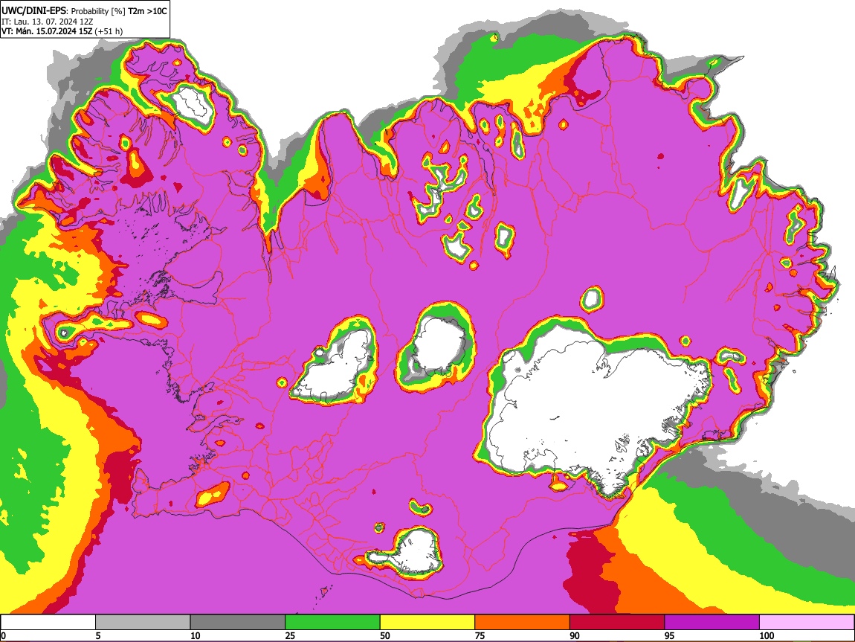Click the legend label '25'

click(x=290, y=635)
